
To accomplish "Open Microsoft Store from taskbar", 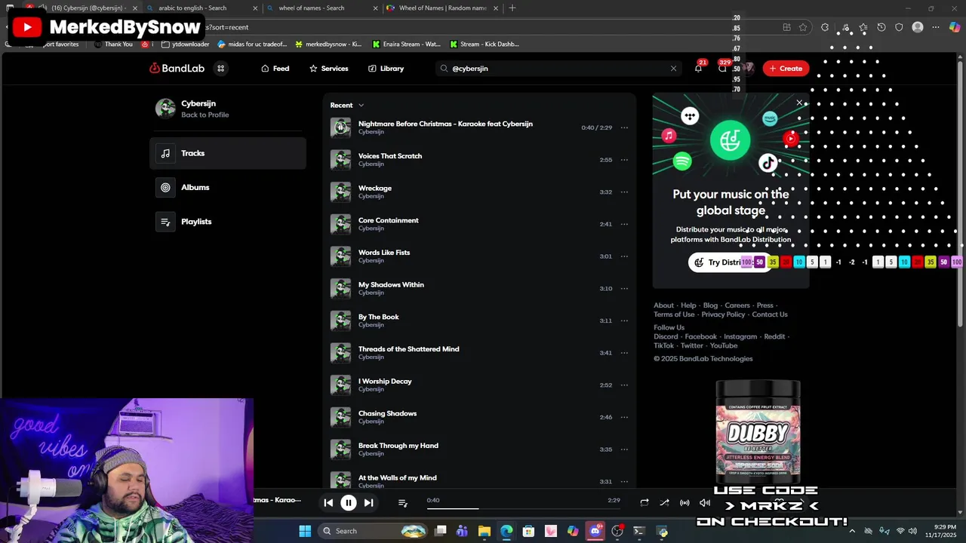I will coord(528,532).
